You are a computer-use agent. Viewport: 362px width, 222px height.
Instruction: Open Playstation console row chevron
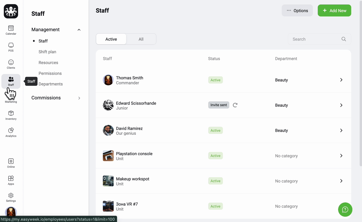pos(341,156)
